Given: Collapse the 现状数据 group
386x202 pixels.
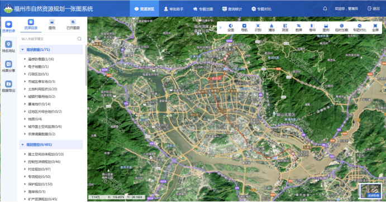Looking at the screenshot, I should point(23,50).
